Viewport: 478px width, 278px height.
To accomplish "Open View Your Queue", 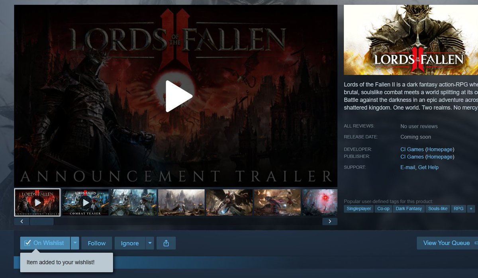I will coord(447,243).
